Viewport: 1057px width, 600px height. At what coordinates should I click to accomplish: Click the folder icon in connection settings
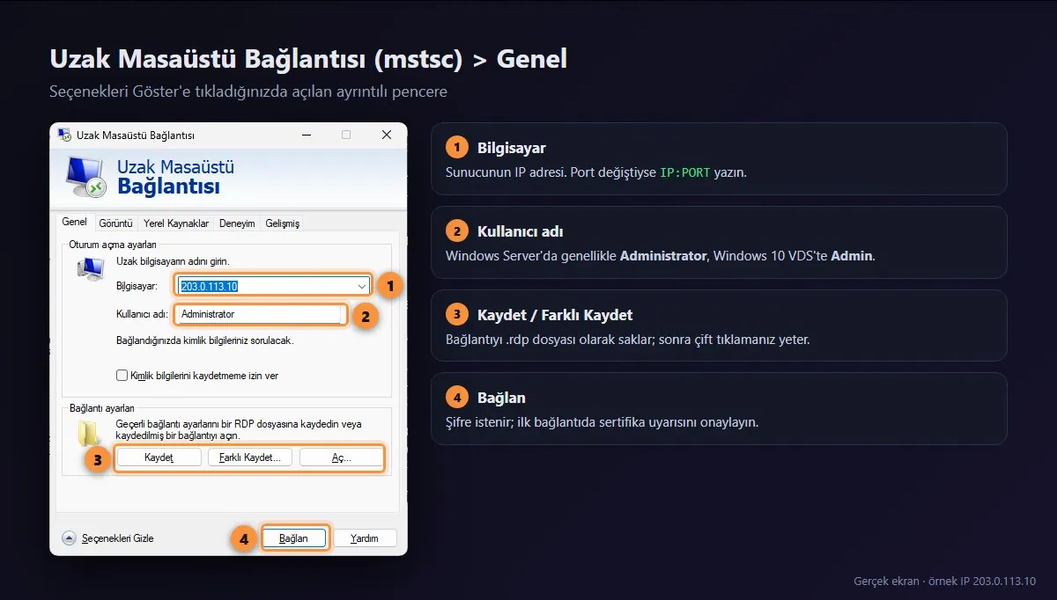tap(89, 434)
